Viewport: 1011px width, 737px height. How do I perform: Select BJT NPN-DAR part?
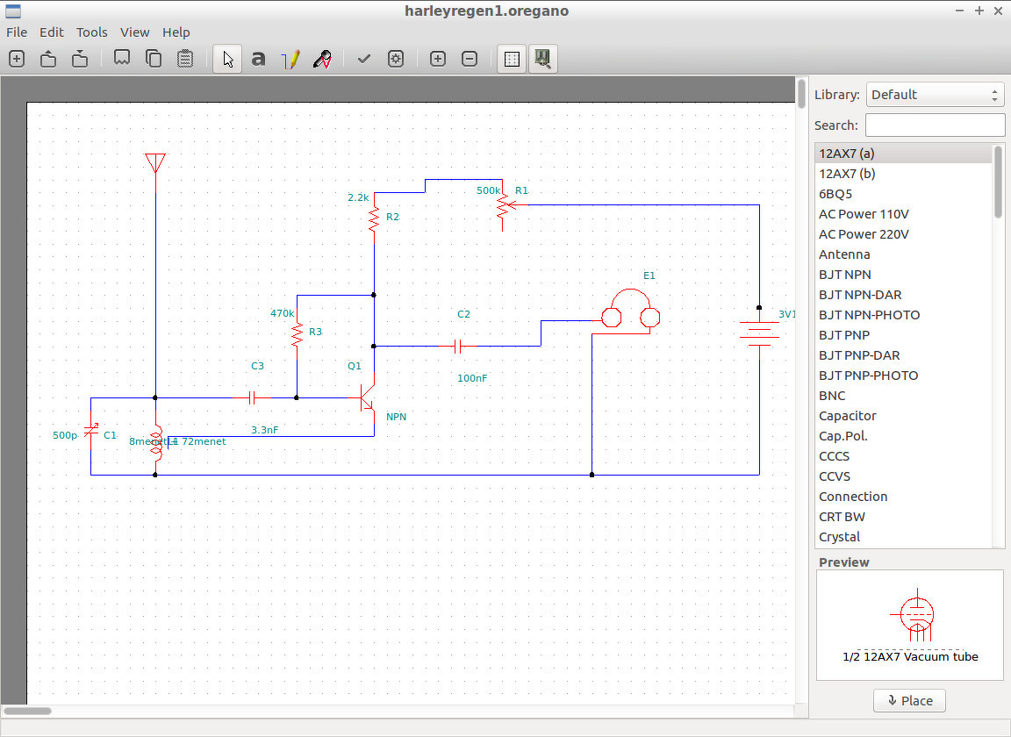click(x=903, y=295)
